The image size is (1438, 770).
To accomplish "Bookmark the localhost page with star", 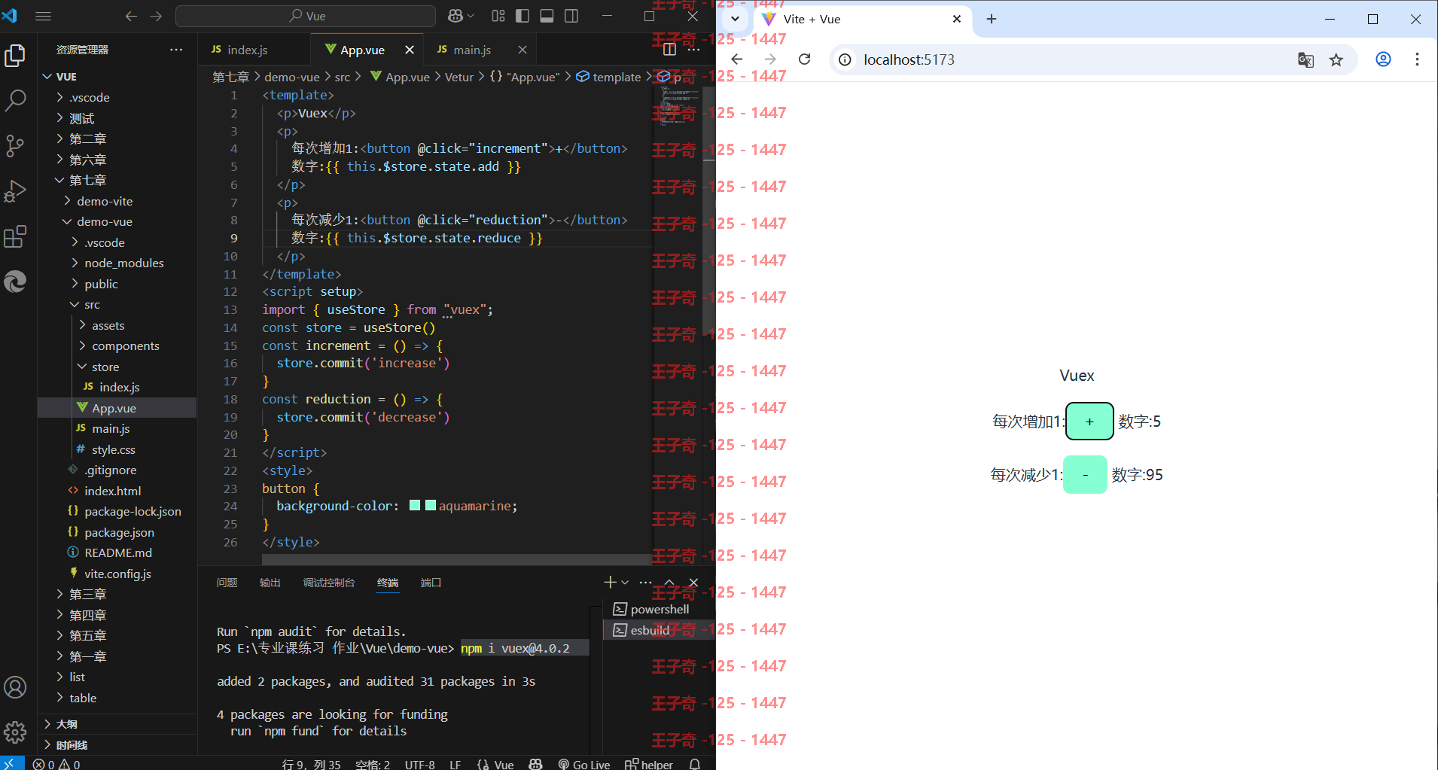I will click(1336, 59).
